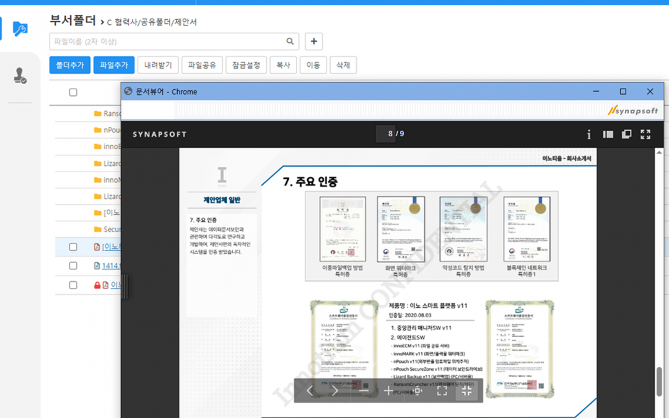Zoom out with minus icon
The width and height of the screenshot is (669, 418).
coord(364,390)
